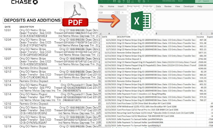Select the income cell '2742.00'
Viewport: 213px width, 128px height.
(x=201, y=59)
